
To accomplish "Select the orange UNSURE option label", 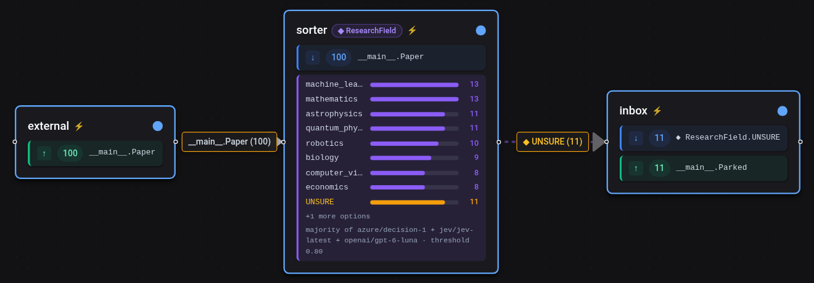I will click(320, 202).
